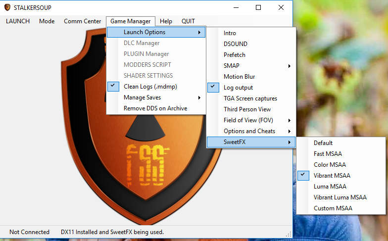Select Remove DDS on Archive
388x241 pixels.
pyautogui.click(x=156, y=108)
